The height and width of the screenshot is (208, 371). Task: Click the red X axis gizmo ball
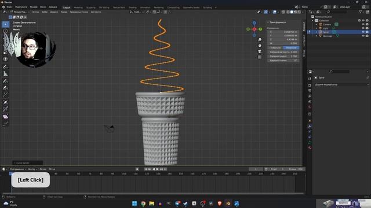pyautogui.click(x=254, y=29)
